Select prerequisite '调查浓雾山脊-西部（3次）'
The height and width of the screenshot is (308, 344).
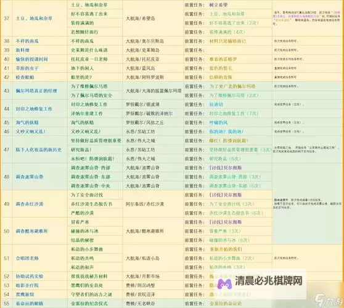pyautogui.click(x=235, y=177)
